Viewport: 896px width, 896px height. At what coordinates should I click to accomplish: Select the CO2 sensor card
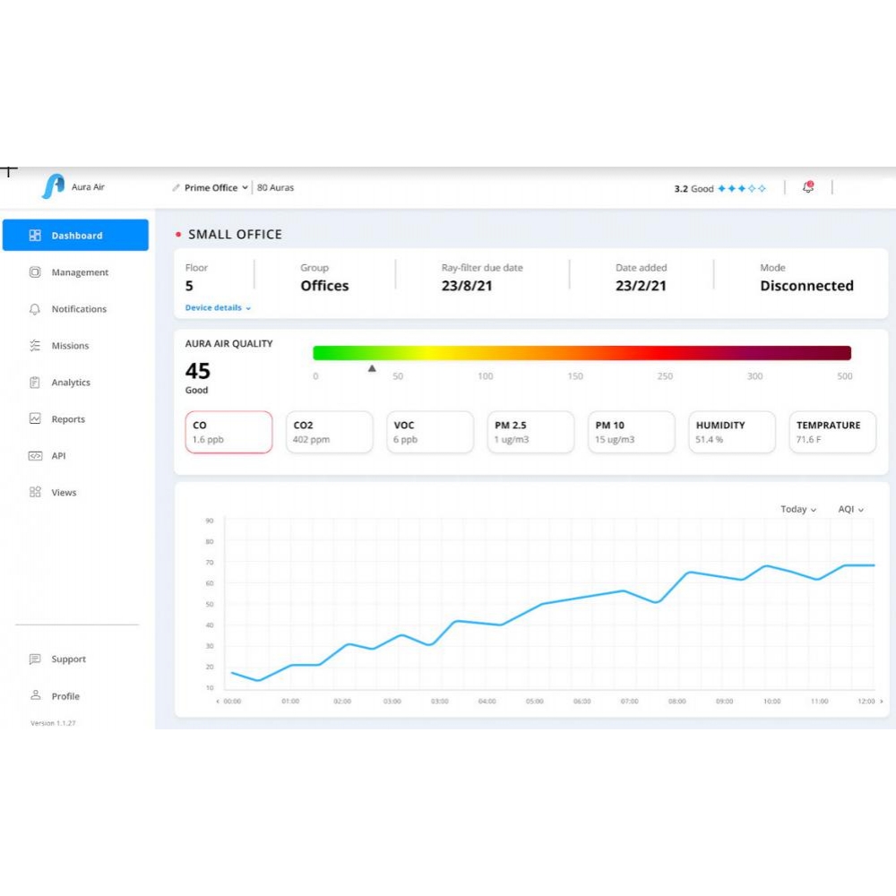click(329, 431)
